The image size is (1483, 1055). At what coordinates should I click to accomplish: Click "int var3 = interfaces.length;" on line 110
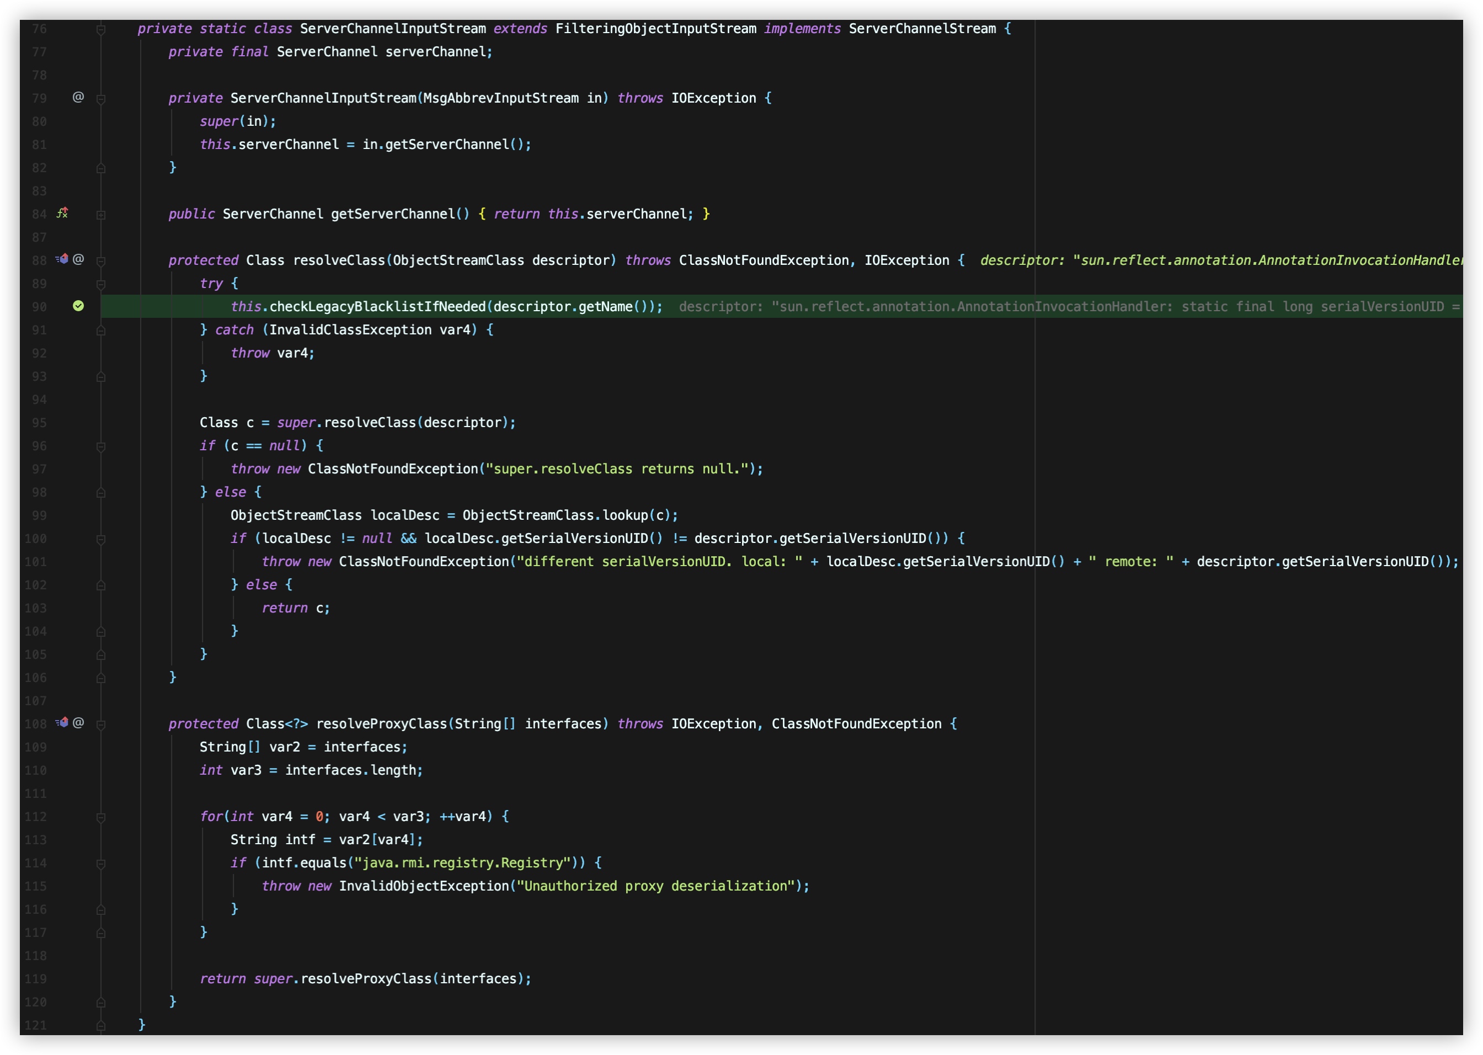(x=311, y=770)
